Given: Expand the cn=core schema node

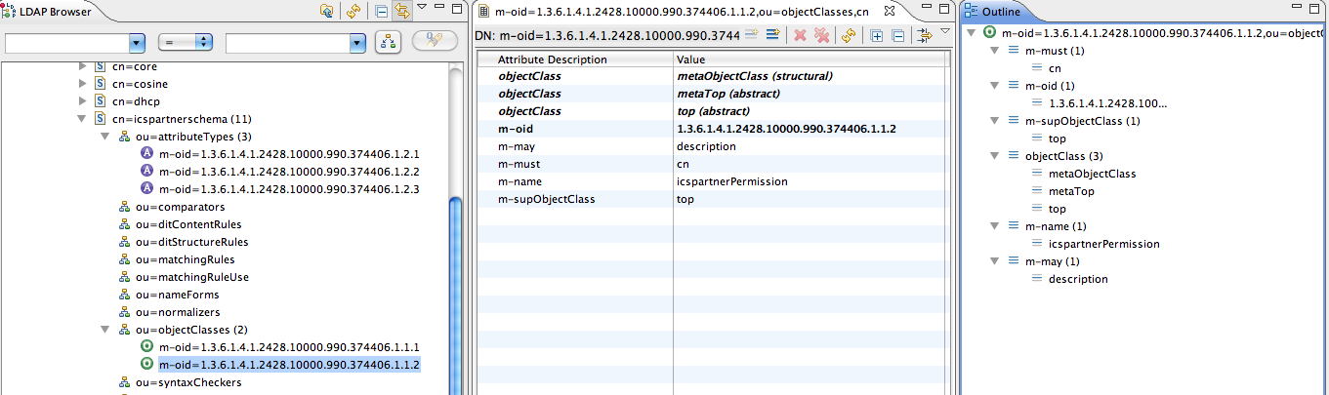Looking at the screenshot, I should click(x=83, y=66).
